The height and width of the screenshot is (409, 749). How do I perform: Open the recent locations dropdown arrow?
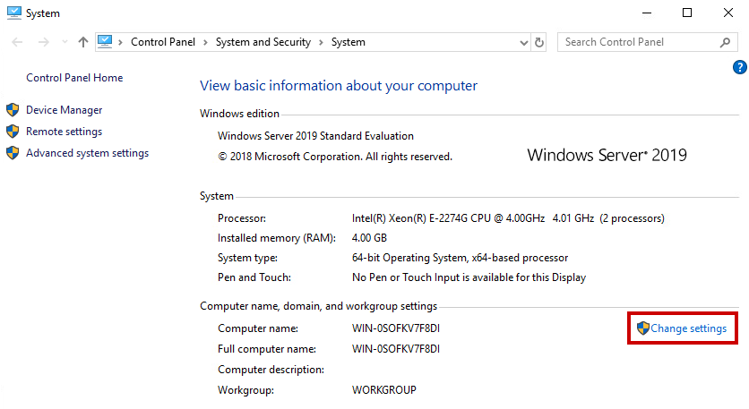point(65,42)
